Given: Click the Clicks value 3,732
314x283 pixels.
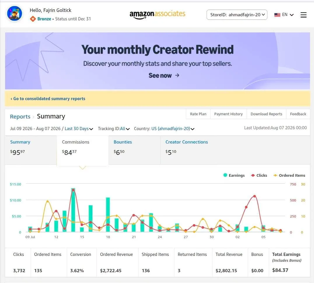Looking at the screenshot, I should pyautogui.click(x=19, y=270).
